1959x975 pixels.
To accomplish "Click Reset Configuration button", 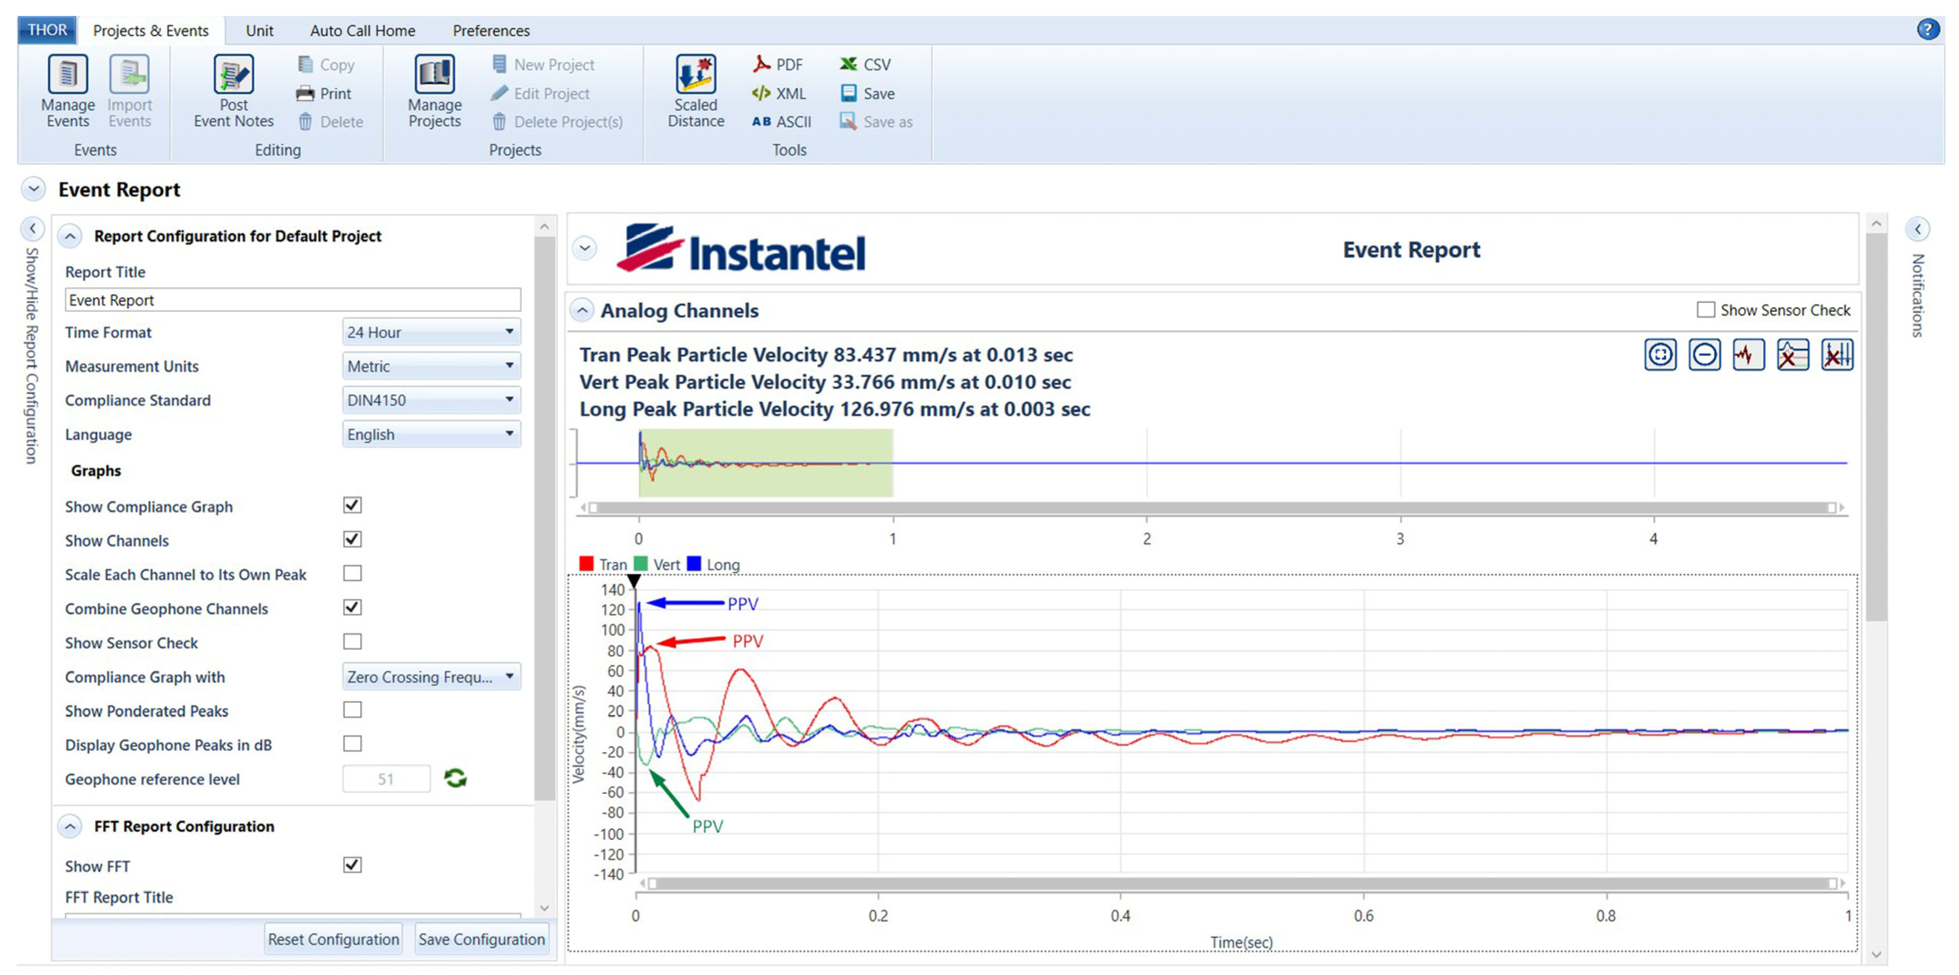I will tap(333, 939).
